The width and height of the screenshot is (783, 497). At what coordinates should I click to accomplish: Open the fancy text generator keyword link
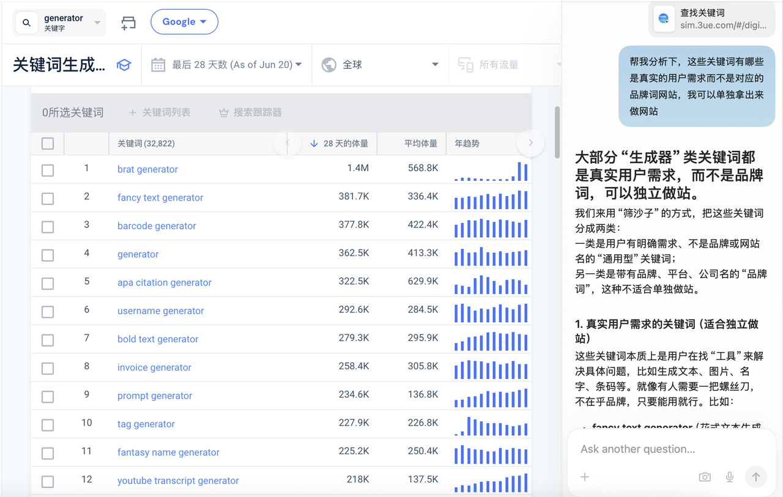pos(160,197)
